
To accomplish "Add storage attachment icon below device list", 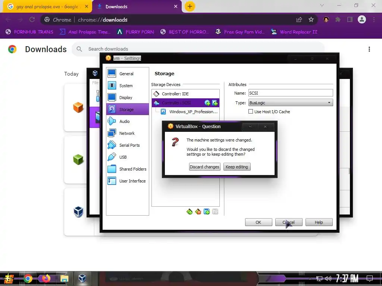I will click(x=207, y=212).
